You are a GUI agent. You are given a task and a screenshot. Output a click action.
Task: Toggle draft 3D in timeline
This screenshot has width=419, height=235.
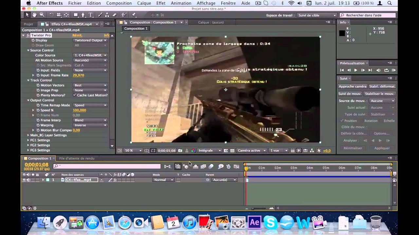(186, 166)
